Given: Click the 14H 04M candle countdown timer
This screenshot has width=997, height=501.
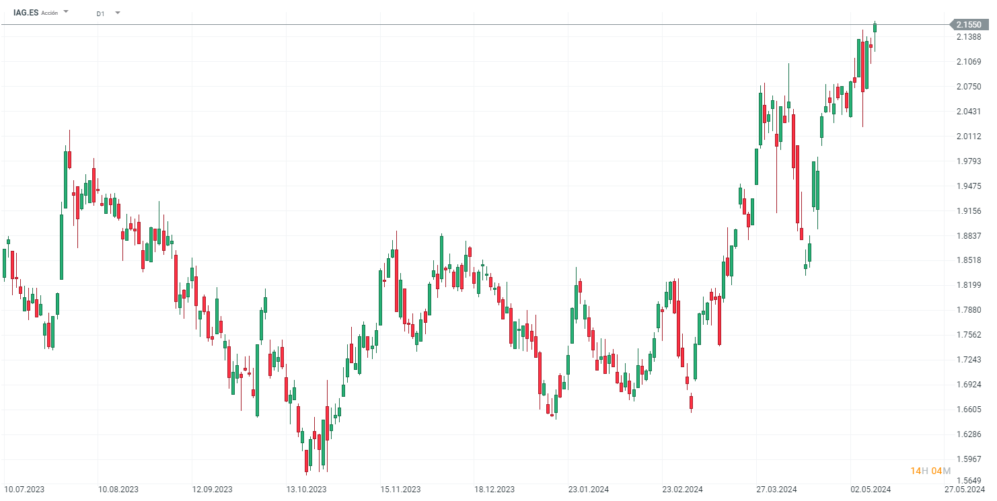Looking at the screenshot, I should point(930,471).
